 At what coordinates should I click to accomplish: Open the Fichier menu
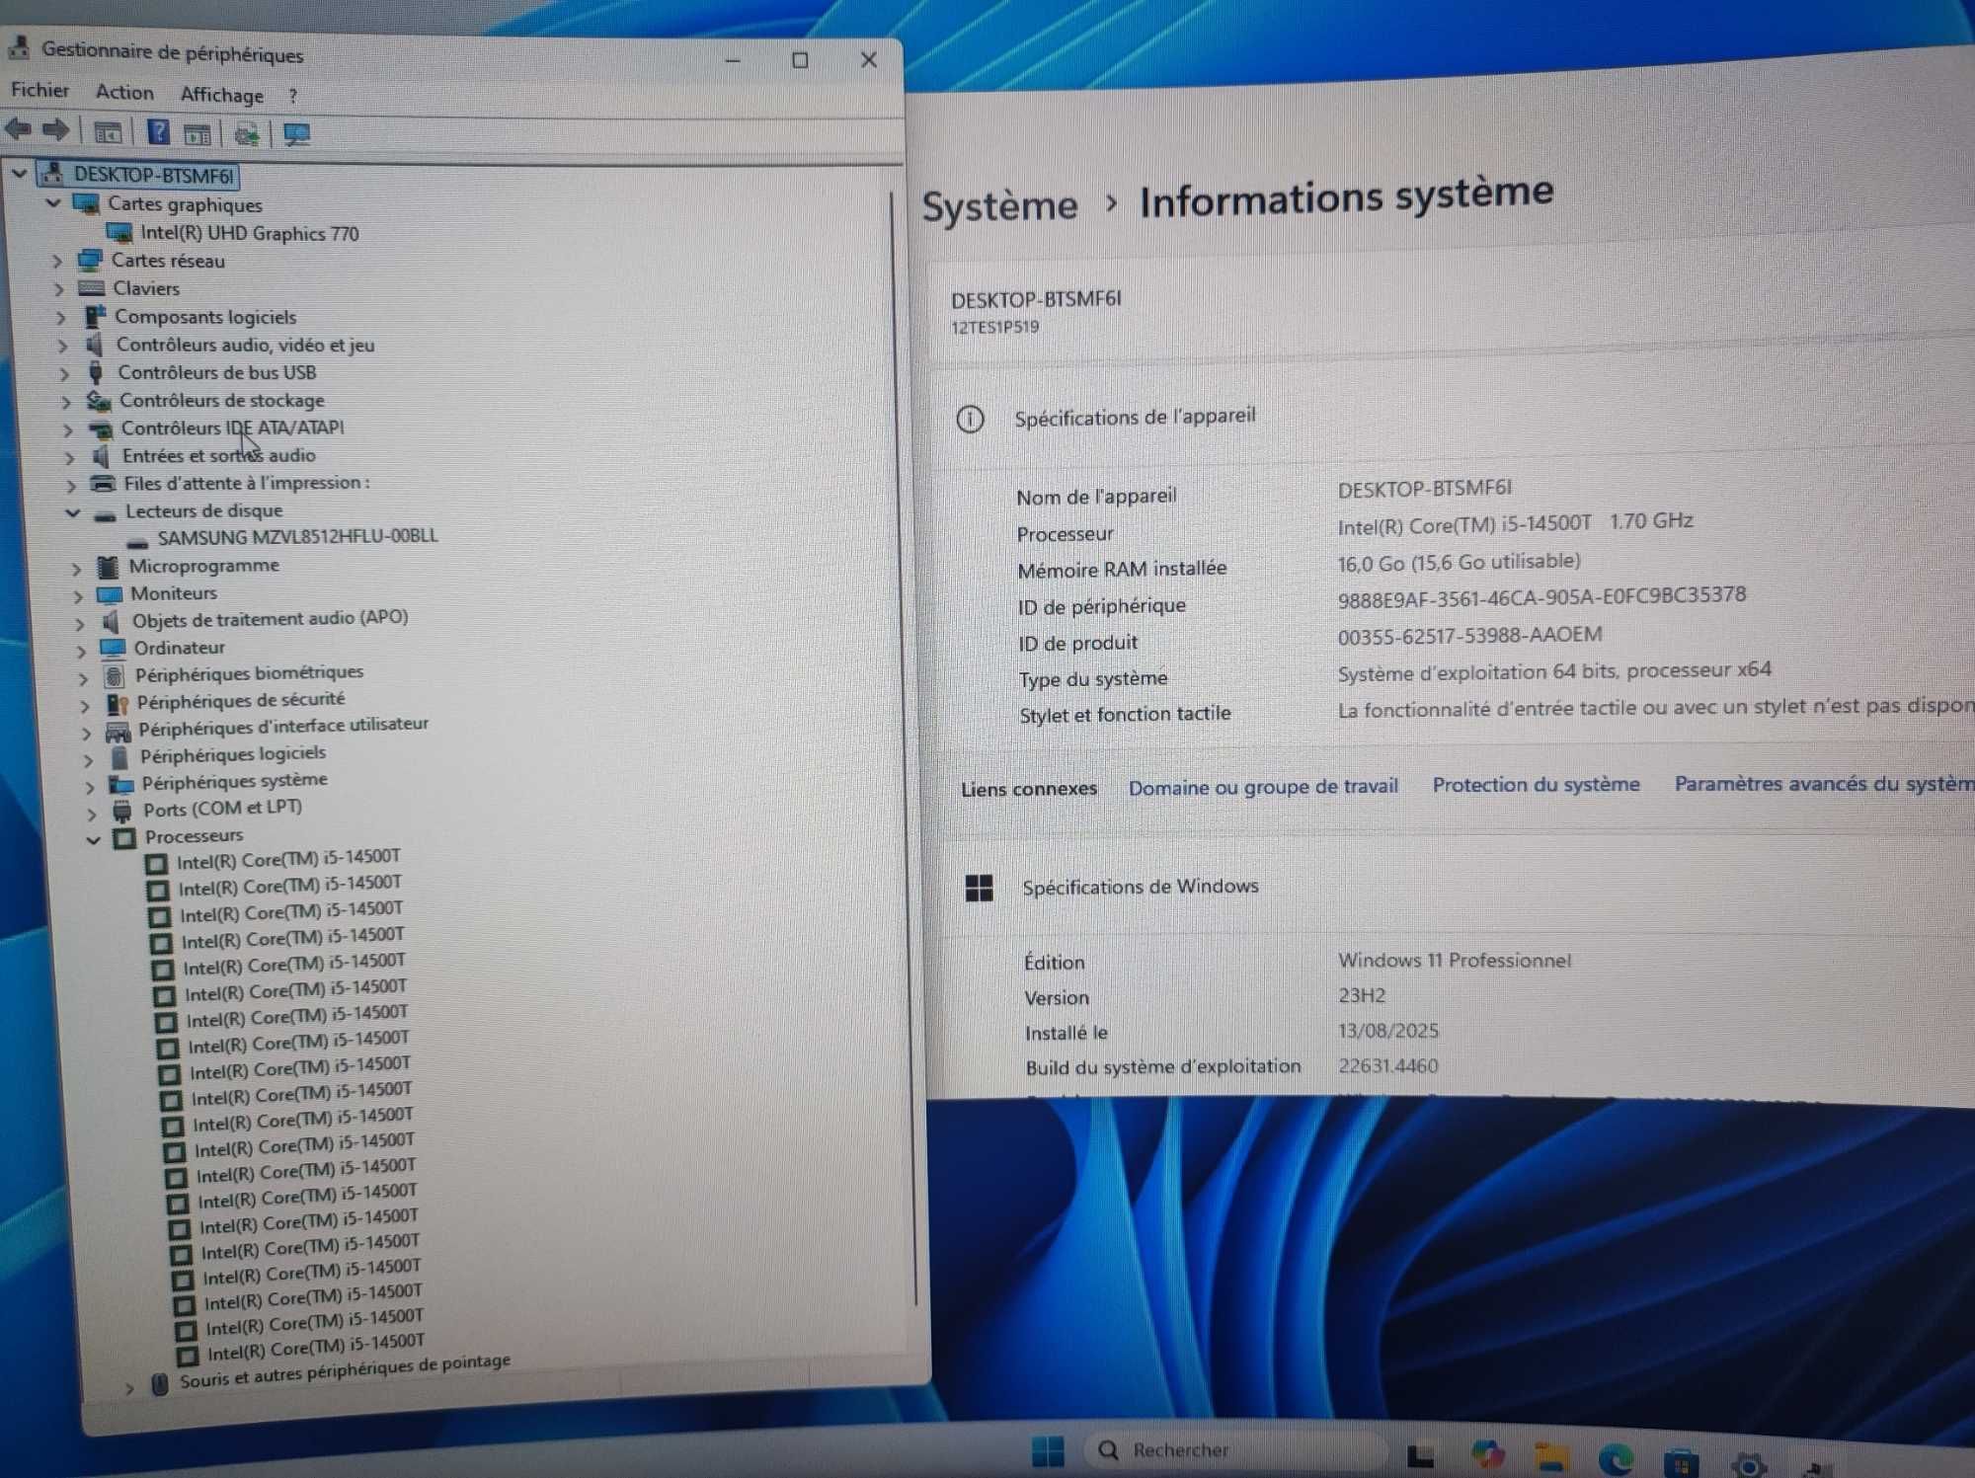click(40, 90)
